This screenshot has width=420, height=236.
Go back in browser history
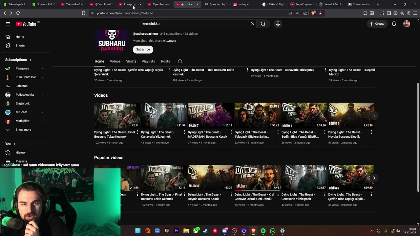(x=5, y=13)
